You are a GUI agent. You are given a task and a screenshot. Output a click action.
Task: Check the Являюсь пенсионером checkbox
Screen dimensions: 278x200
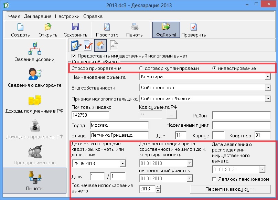point(214,179)
